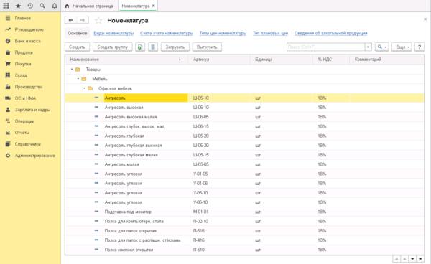
Task: Click the Выгрузить button
Action: click(x=207, y=47)
